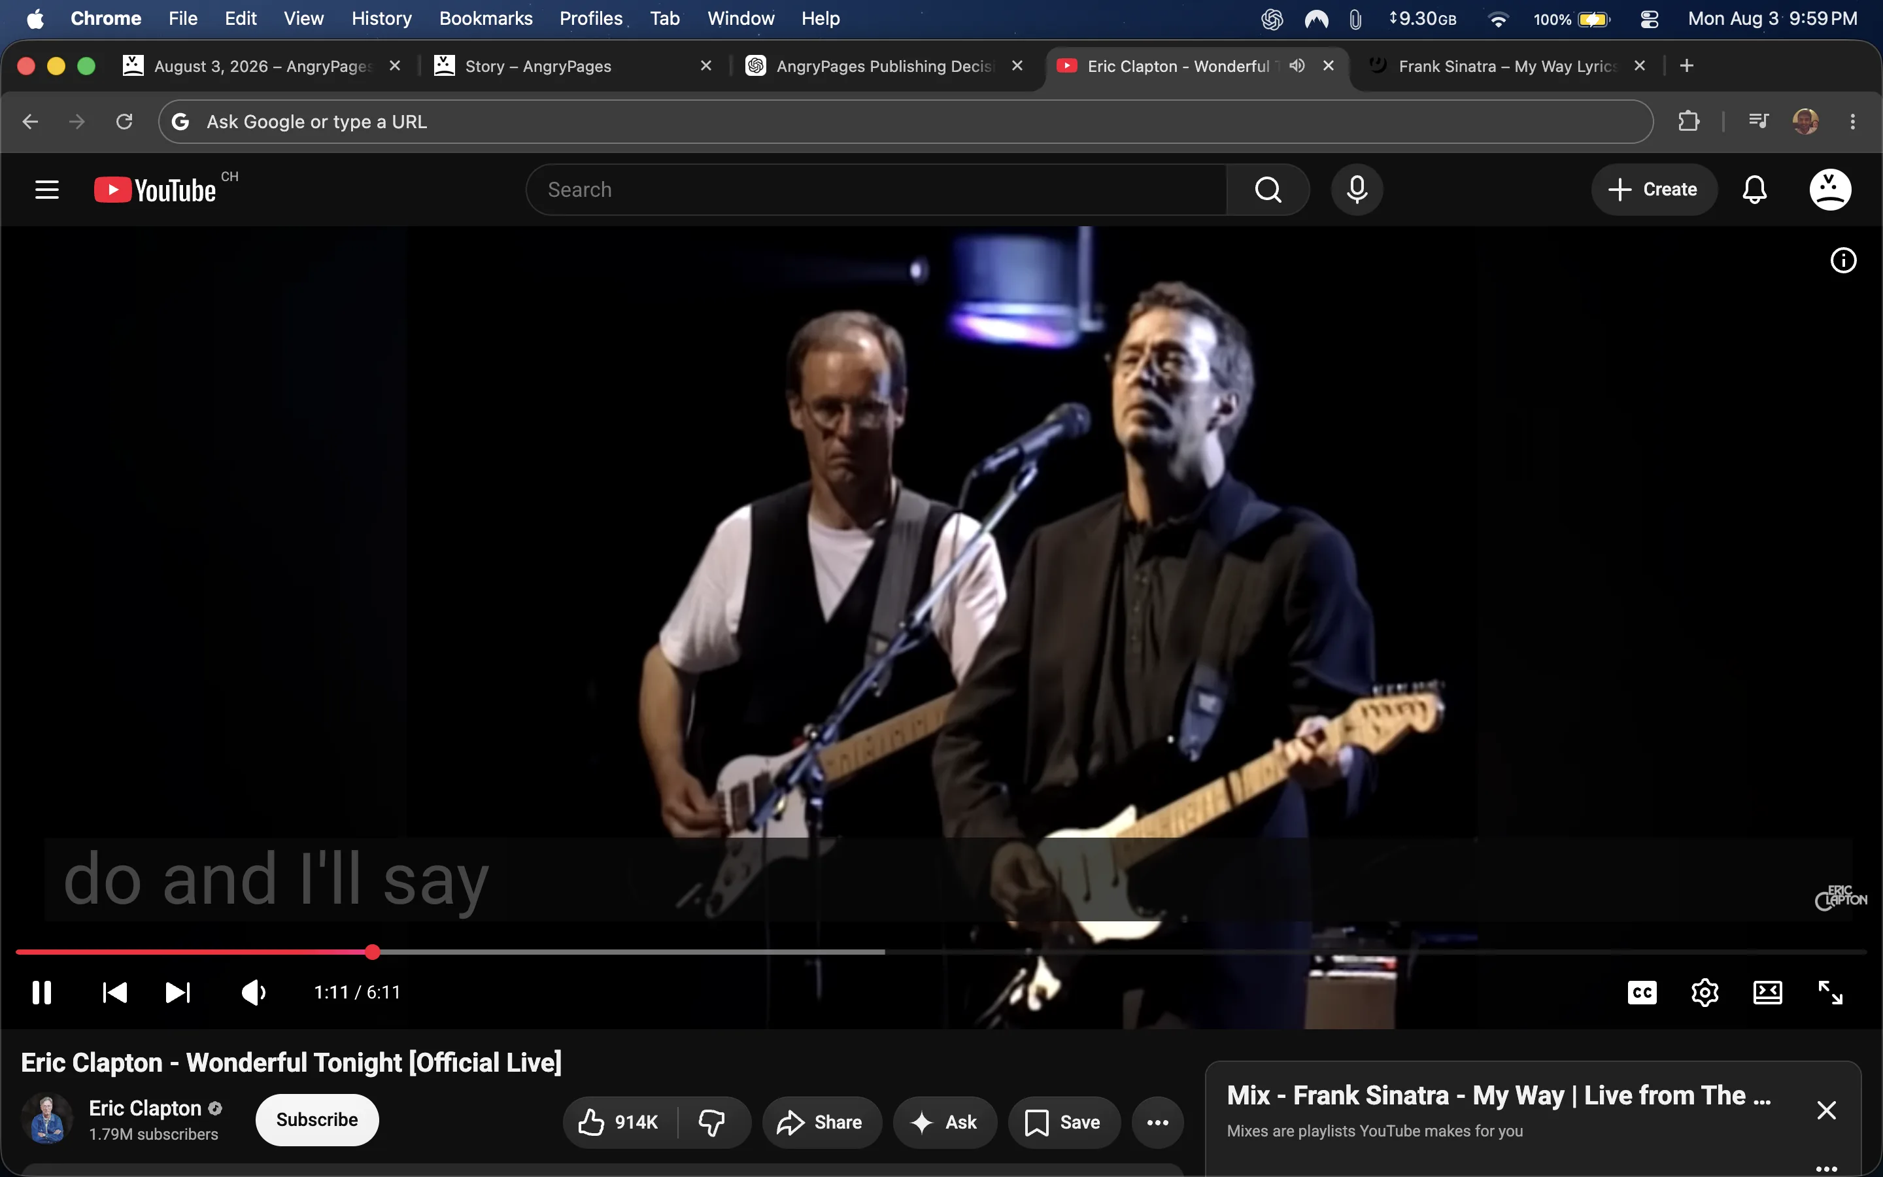Mute the Eric Clapton tab audio

pos(1297,65)
